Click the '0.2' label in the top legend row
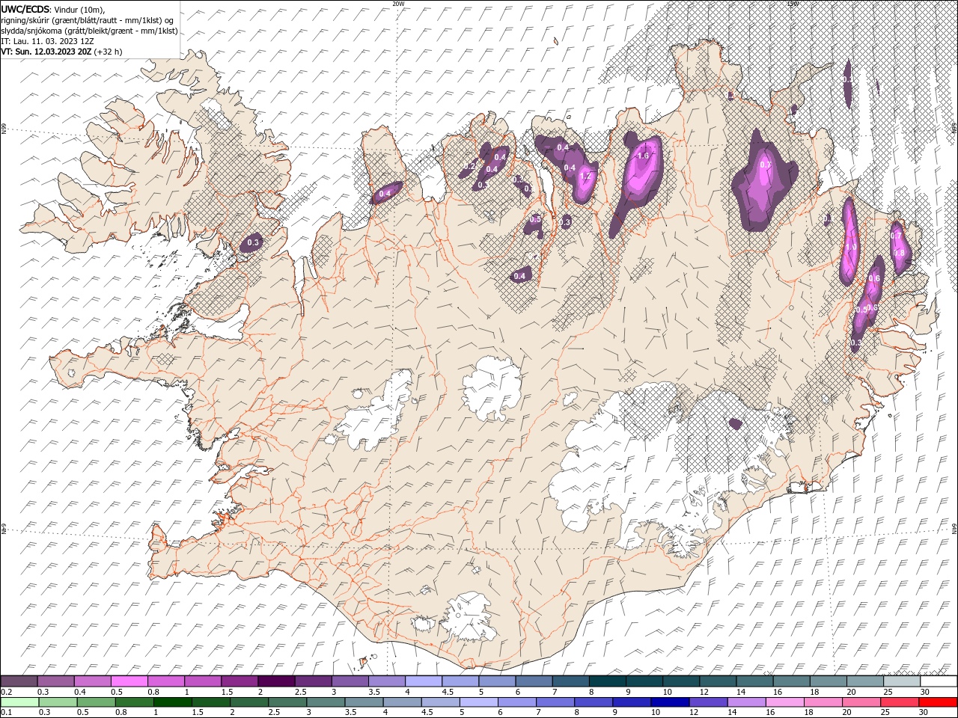The width and height of the screenshot is (958, 718). click(x=6, y=692)
